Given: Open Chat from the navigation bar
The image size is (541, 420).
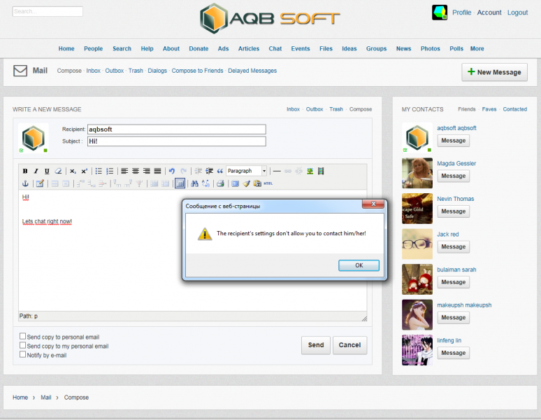Looking at the screenshot, I should (275, 49).
